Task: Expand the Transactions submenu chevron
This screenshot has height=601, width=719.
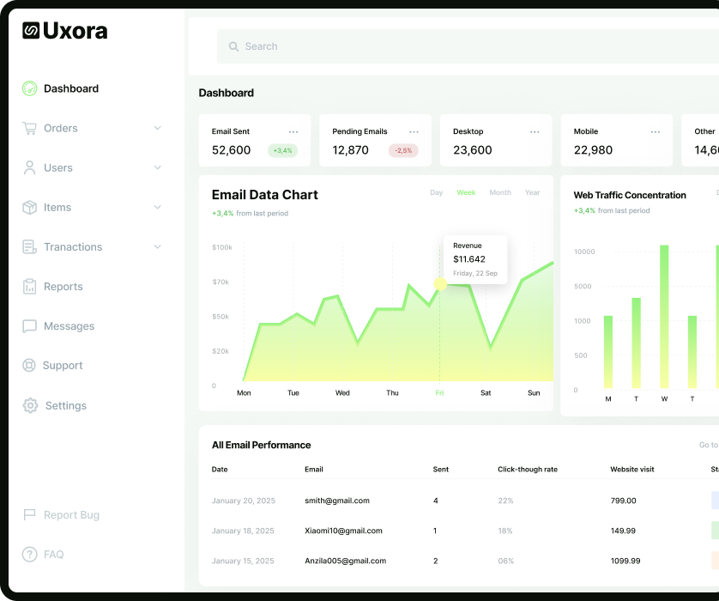Action: pos(157,246)
